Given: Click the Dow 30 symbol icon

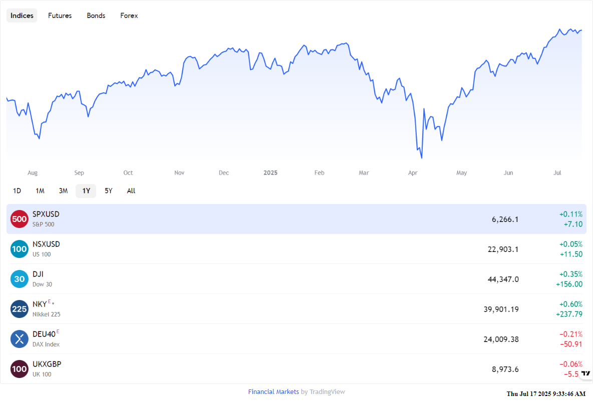Looking at the screenshot, I should (20, 279).
